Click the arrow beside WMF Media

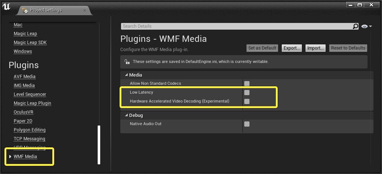point(10,157)
